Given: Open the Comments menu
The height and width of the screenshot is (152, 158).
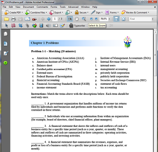Looking at the screenshot, I should pos(42,7).
